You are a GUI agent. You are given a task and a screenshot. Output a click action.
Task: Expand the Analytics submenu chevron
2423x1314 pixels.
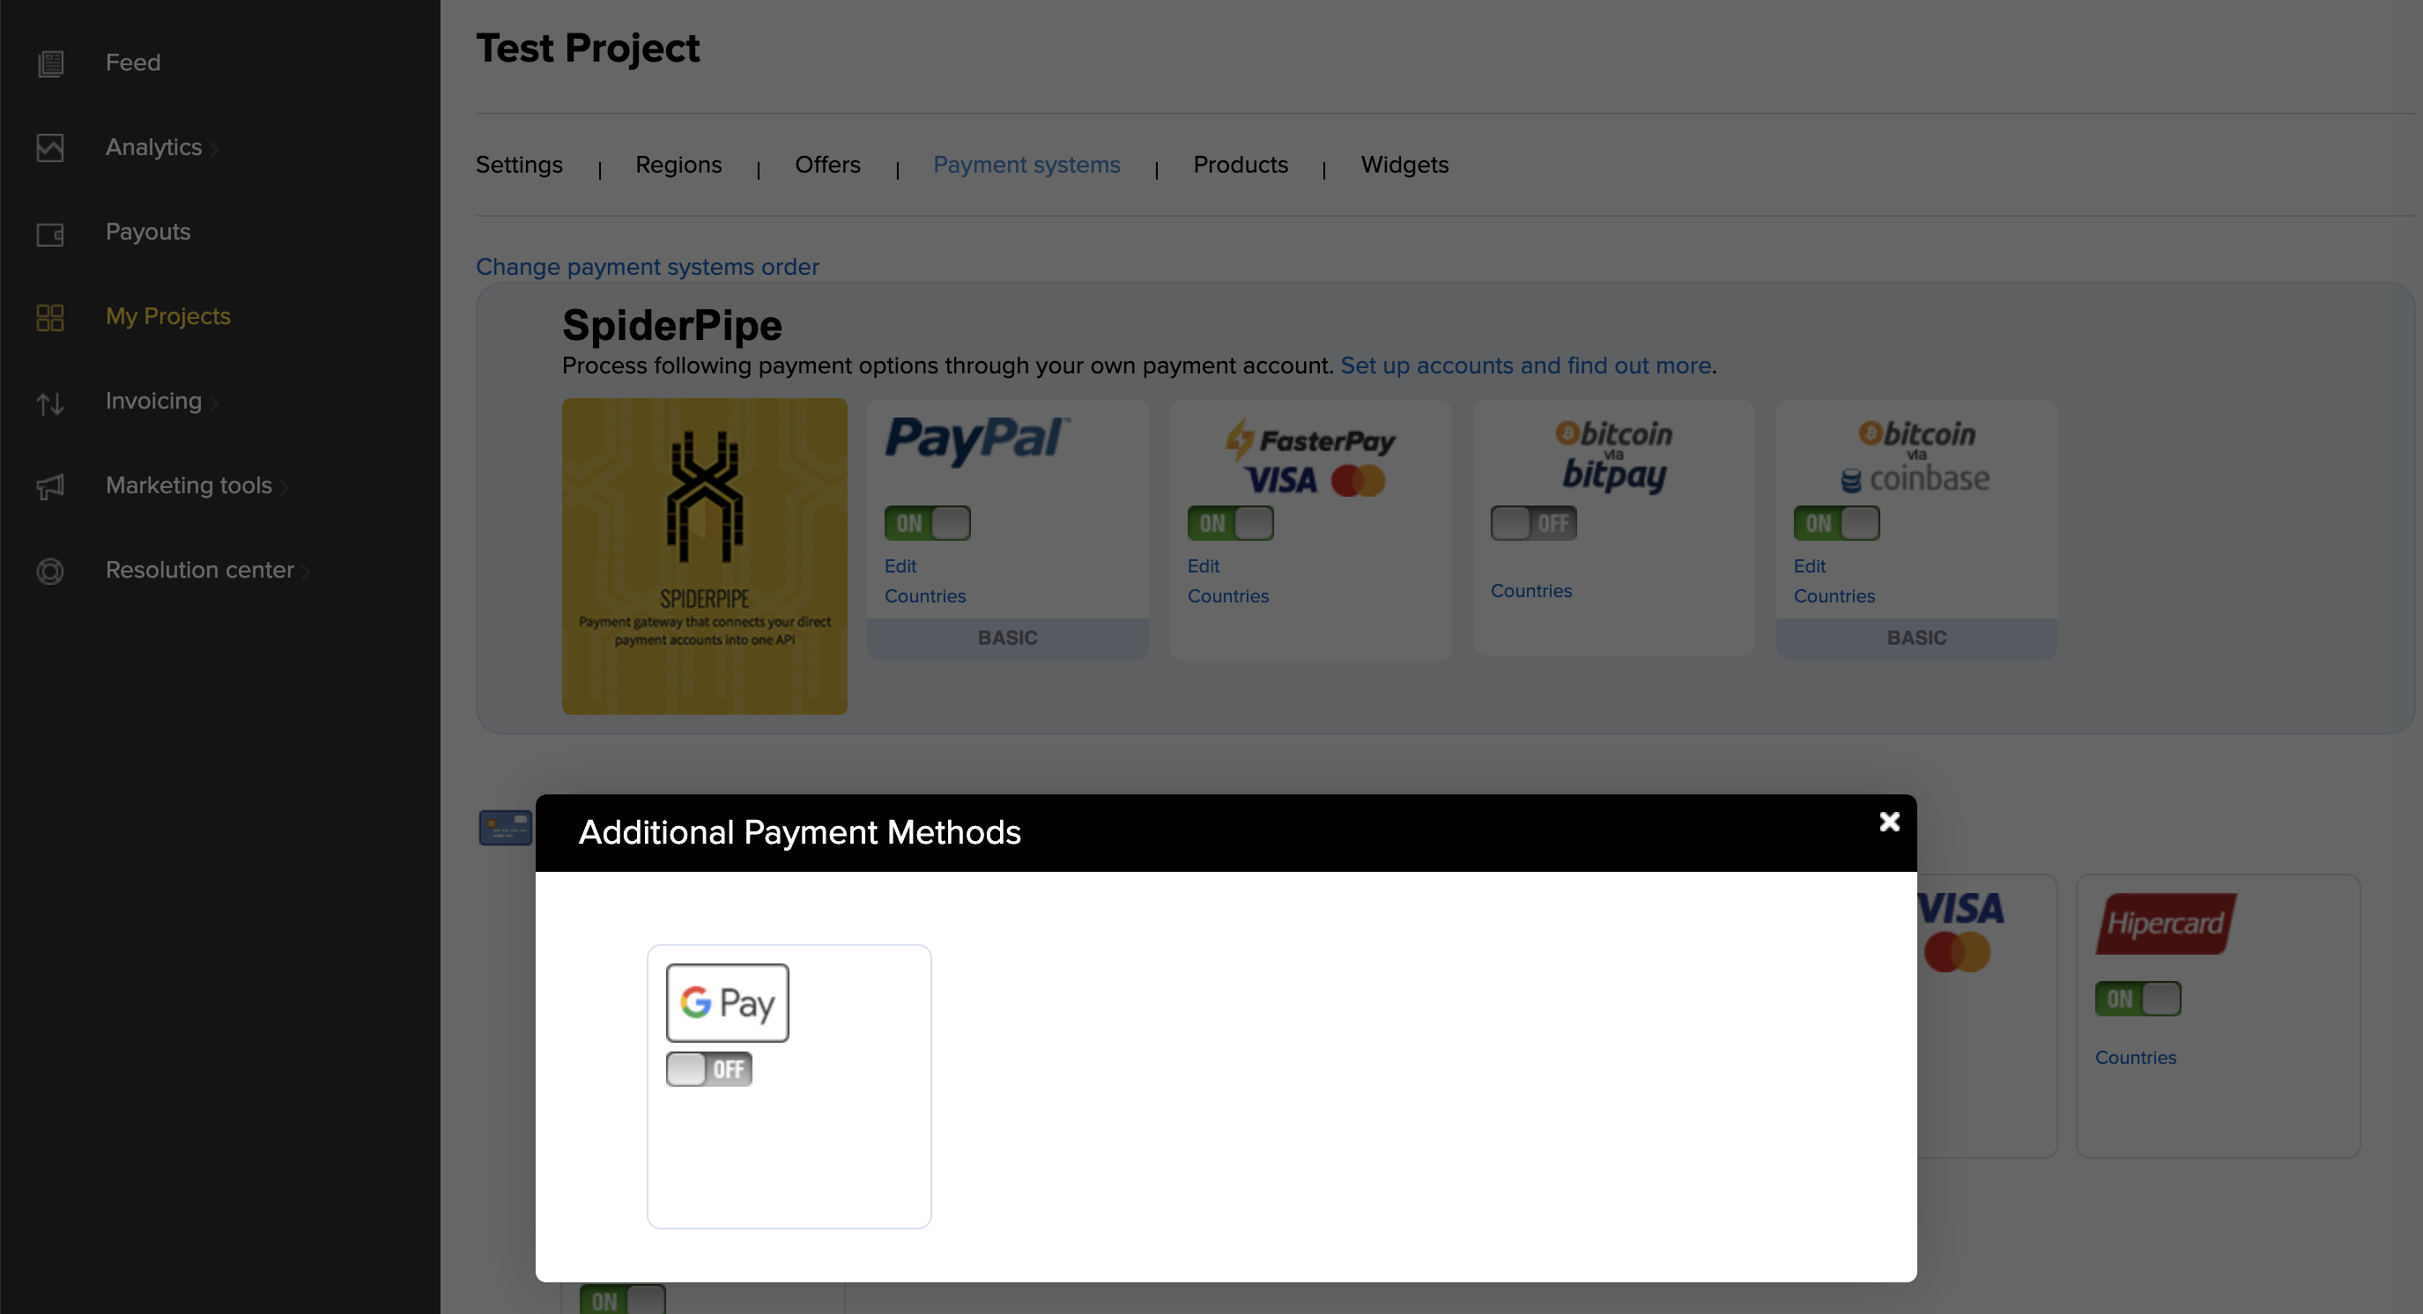214,149
